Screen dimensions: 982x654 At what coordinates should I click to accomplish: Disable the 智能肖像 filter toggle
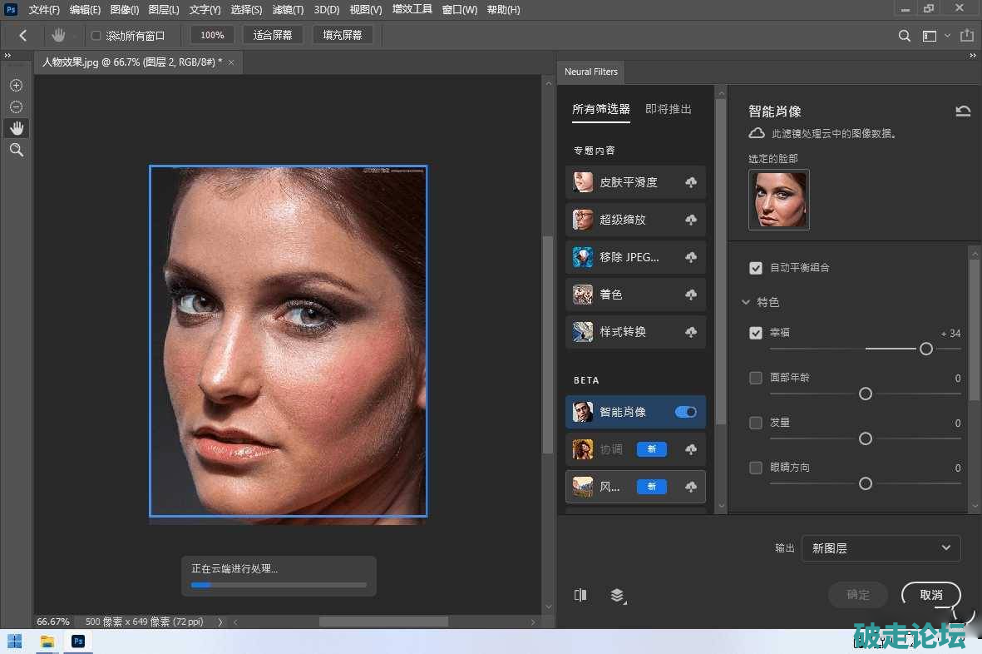point(686,412)
